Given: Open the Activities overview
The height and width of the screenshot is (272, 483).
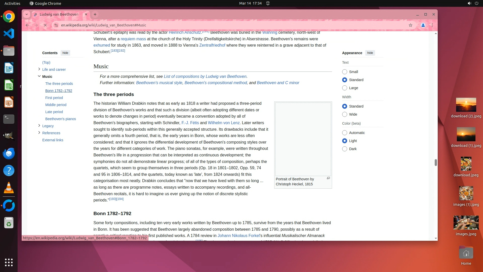Looking at the screenshot, I should (x=12, y=3).
